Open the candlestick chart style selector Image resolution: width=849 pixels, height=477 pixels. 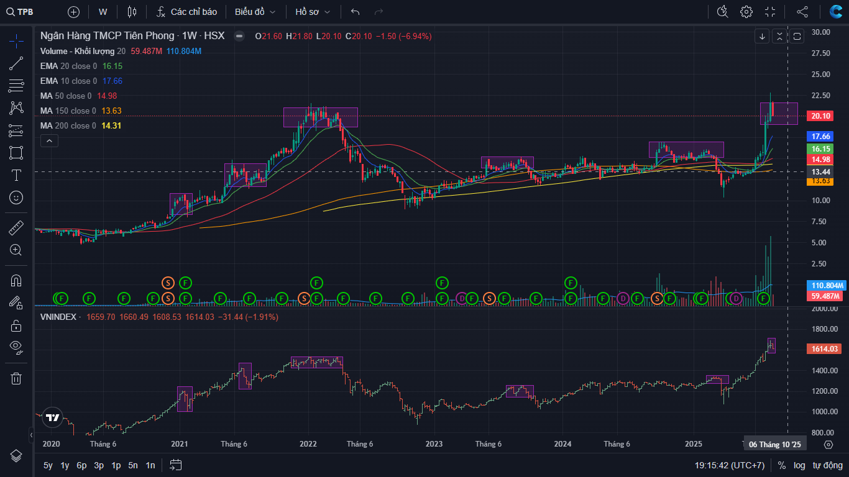coord(131,12)
